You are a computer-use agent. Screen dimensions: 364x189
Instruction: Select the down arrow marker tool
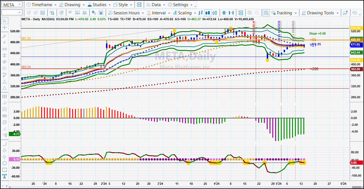tap(4, 150)
